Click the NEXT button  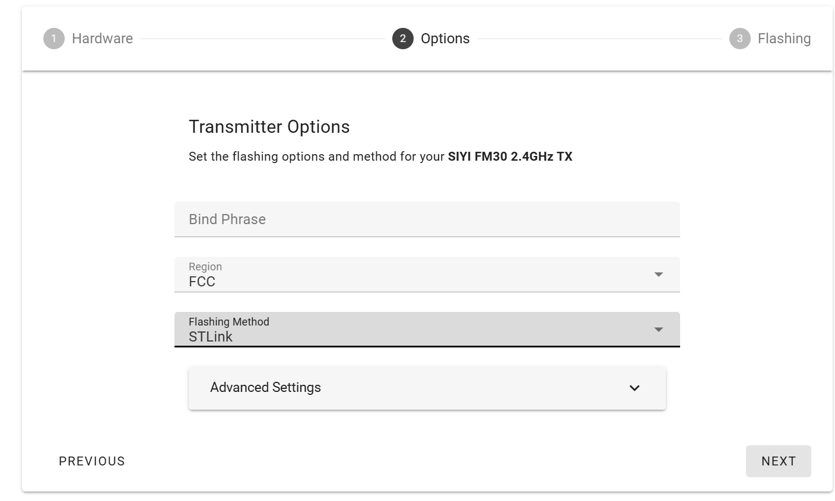pyautogui.click(x=779, y=461)
